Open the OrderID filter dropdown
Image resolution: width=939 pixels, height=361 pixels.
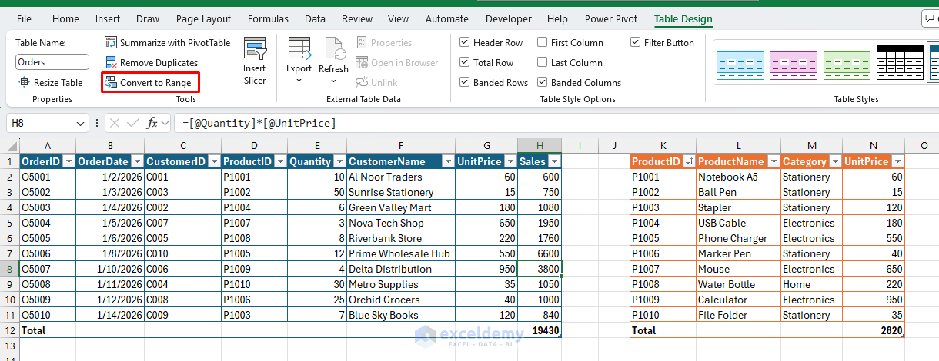[x=68, y=161]
